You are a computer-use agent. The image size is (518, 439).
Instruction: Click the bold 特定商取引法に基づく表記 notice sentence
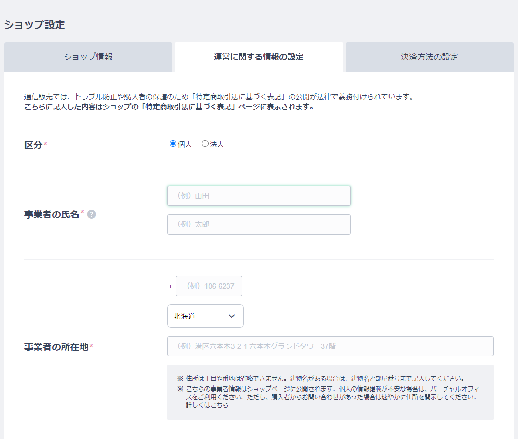click(x=169, y=107)
